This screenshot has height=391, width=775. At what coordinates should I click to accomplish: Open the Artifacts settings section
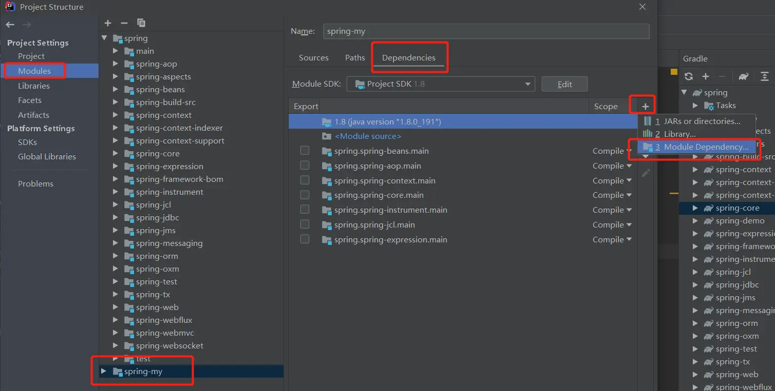(34, 115)
